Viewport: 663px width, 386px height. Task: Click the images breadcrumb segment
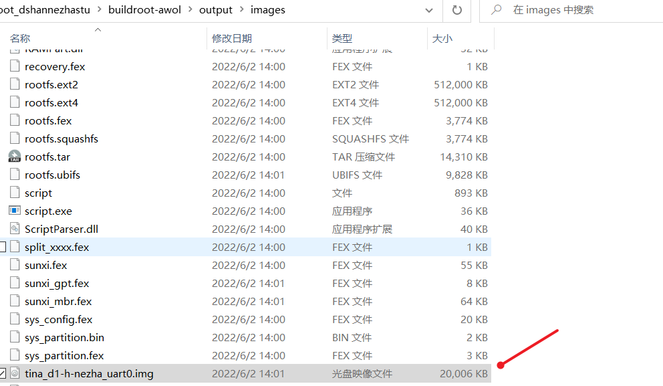pyautogui.click(x=267, y=10)
